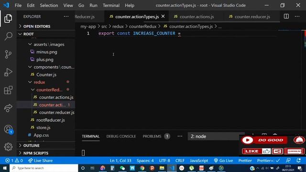Image resolution: width=306 pixels, height=172 pixels.
Task: Open Task View in taskbar
Action: tap(92, 168)
